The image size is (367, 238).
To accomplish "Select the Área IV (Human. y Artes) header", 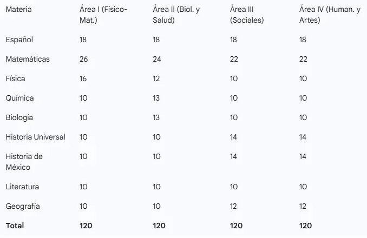I will (329, 15).
